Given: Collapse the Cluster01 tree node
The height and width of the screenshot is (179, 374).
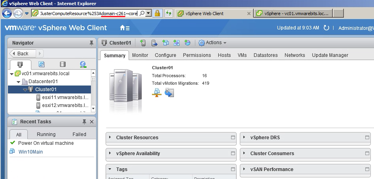Looking at the screenshot, I should [x=25, y=89].
